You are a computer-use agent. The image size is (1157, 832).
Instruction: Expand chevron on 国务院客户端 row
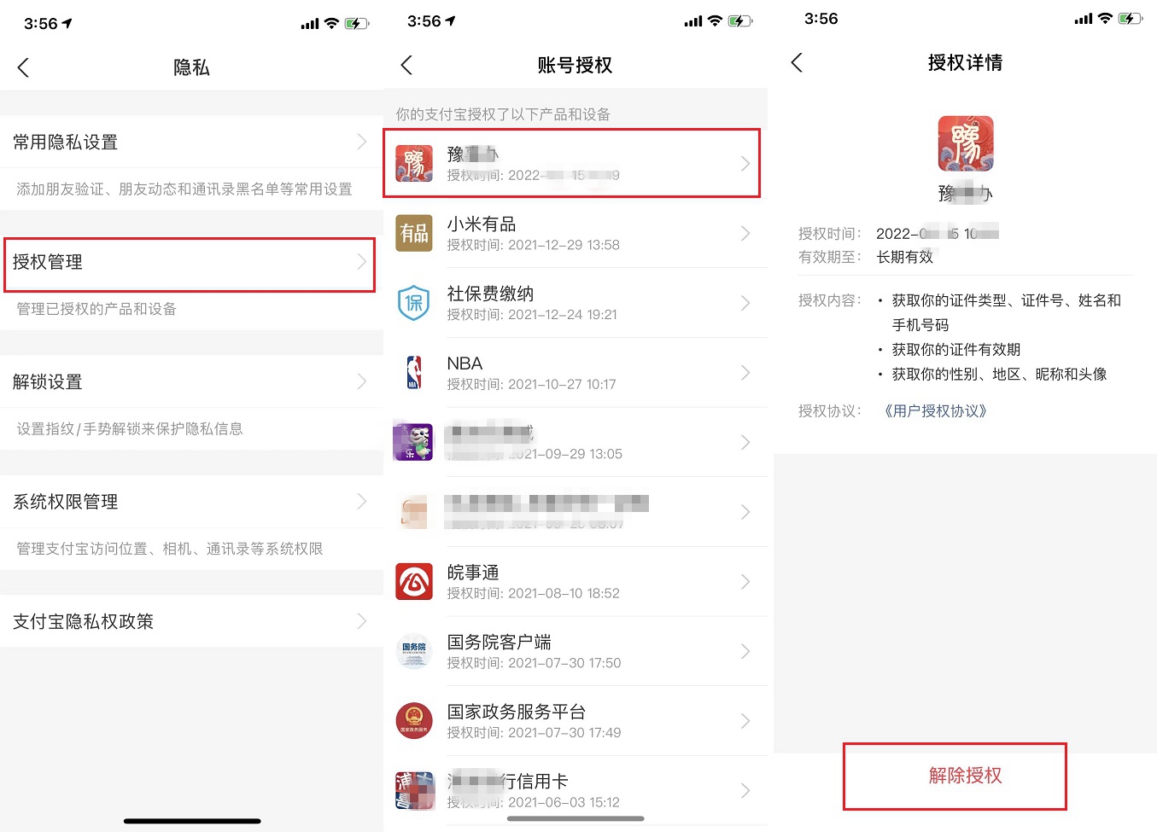745,651
